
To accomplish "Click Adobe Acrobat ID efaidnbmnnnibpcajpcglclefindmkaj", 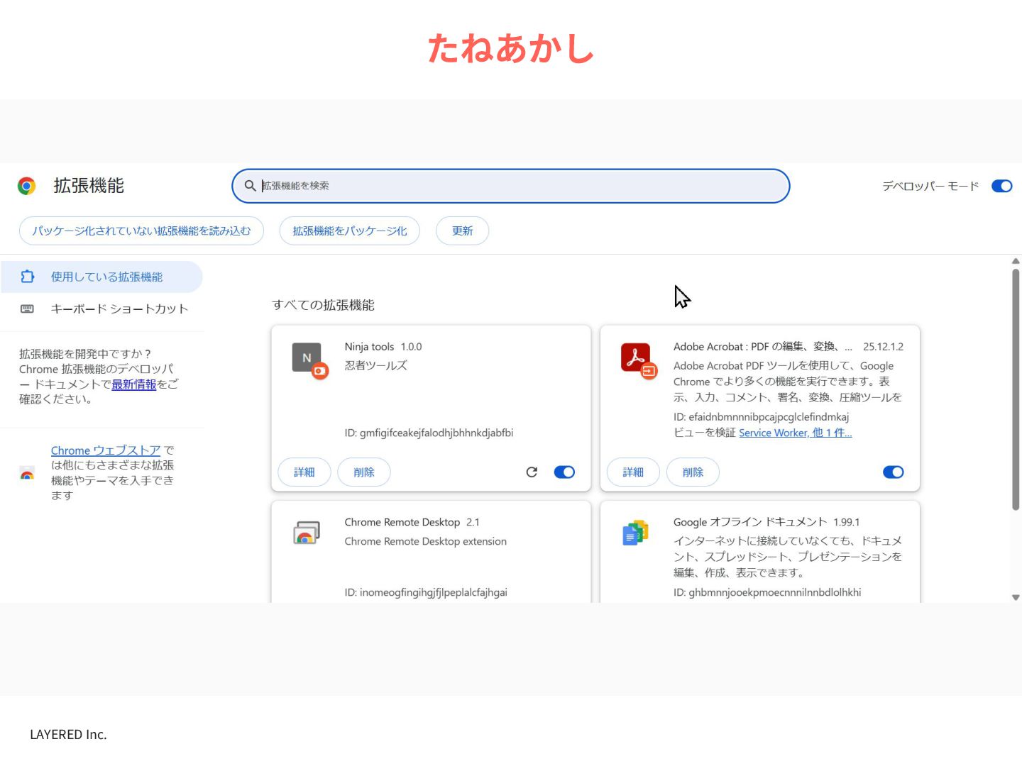I will coord(761,417).
